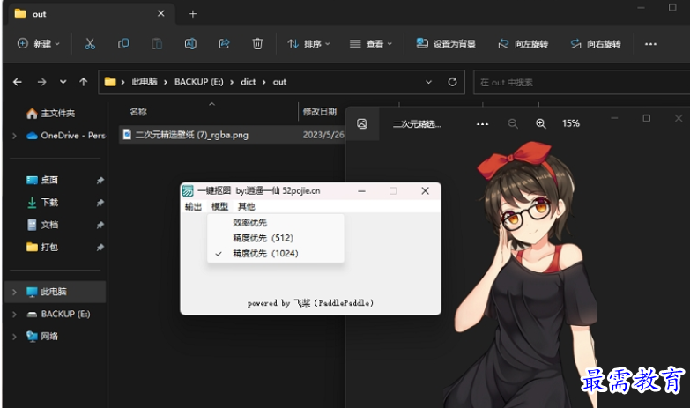Expand the BACKUP (E:) node chevron
This screenshot has height=408, width=690.
14,315
